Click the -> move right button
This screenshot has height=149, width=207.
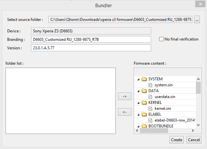pos(125,96)
